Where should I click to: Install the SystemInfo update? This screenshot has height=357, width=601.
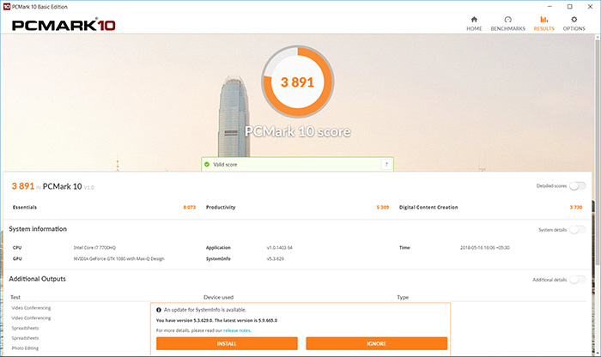(x=227, y=343)
